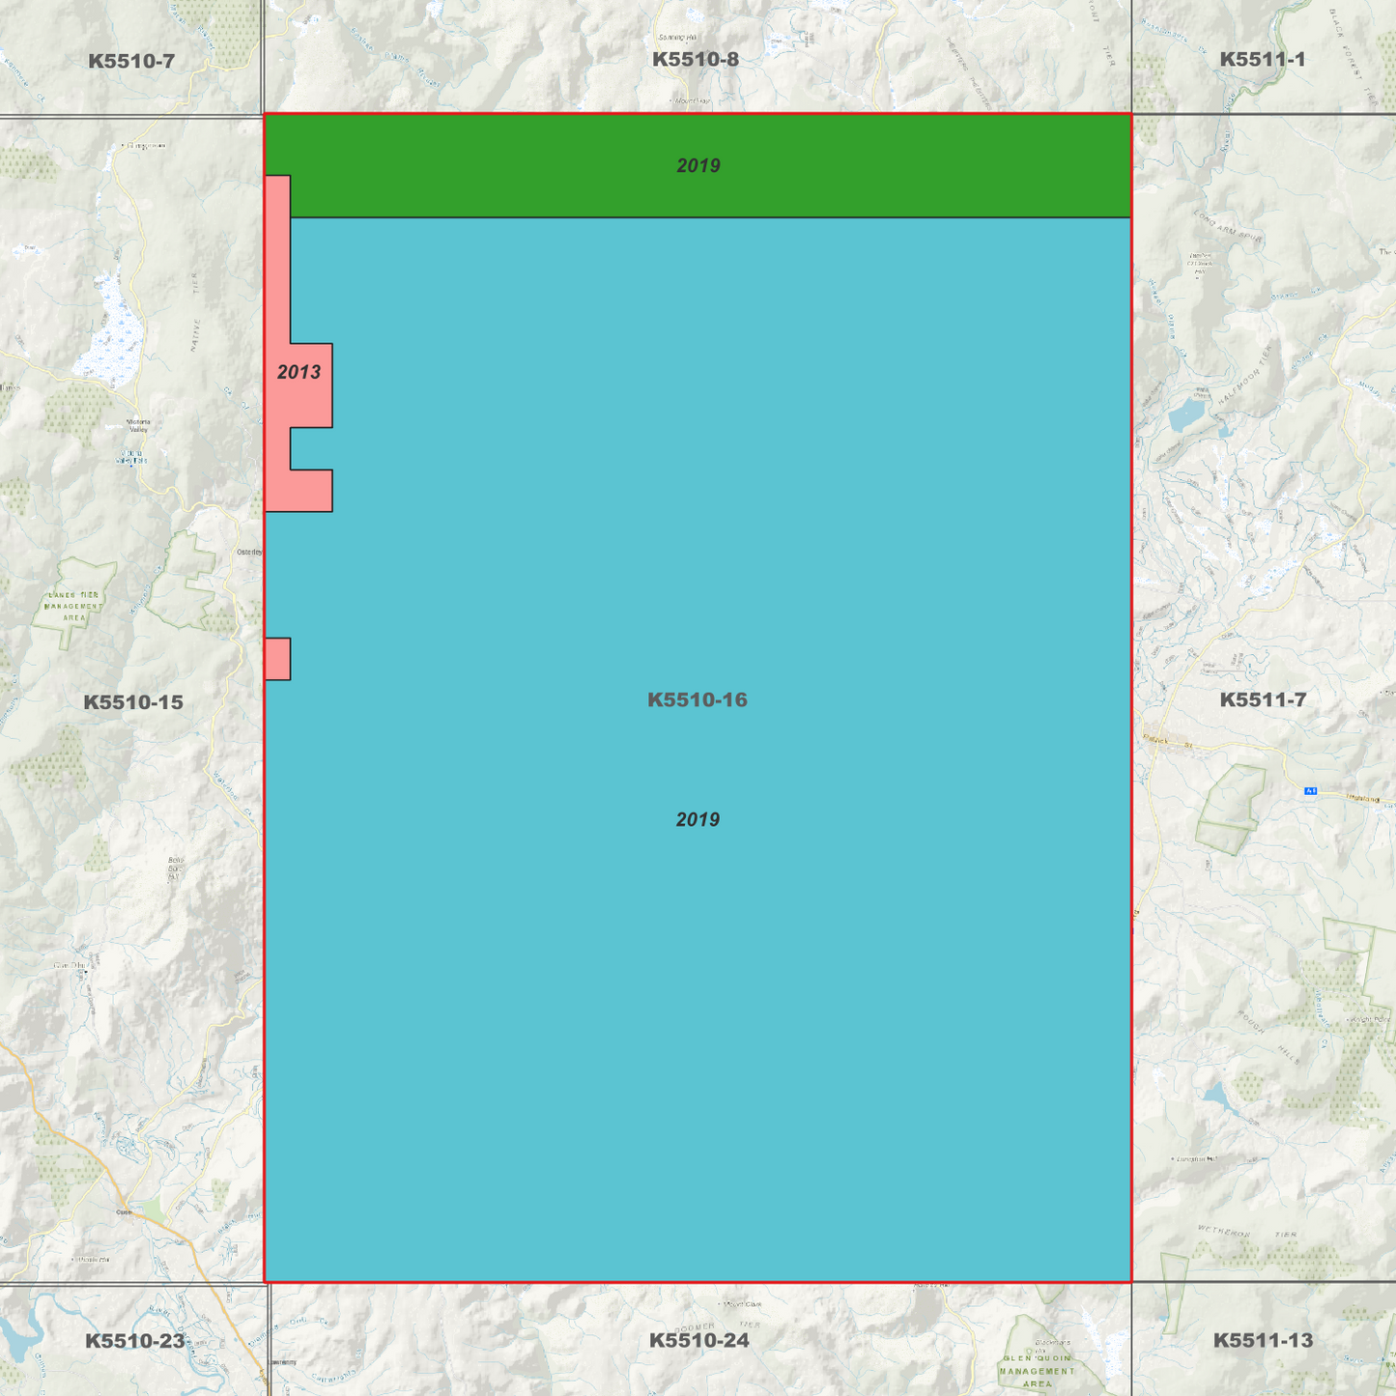
Task: Click the K5510-8 grid cell label
Action: coord(696,60)
